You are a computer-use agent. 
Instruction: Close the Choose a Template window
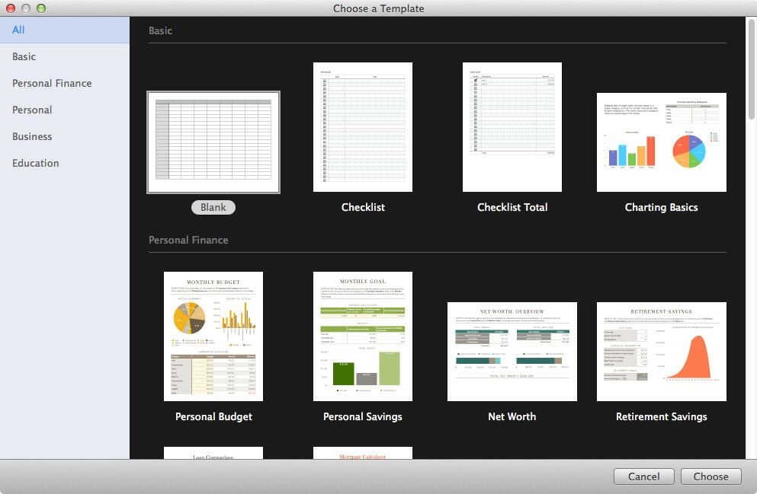(x=10, y=8)
